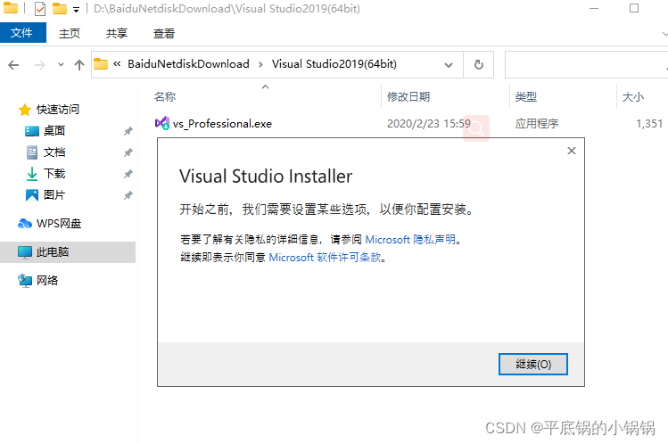Expand the address bar history dropdown
This screenshot has width=668, height=444.
(449, 65)
